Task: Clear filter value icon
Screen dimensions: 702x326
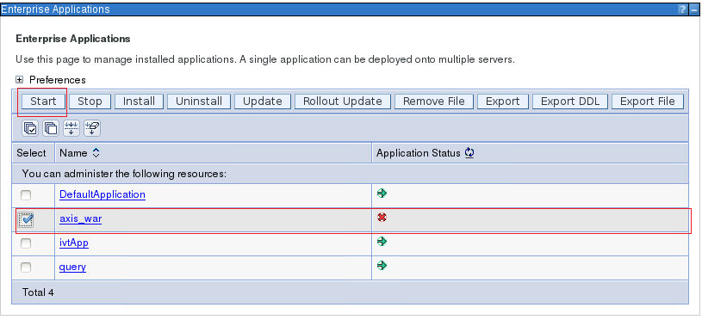Action: coord(92,129)
